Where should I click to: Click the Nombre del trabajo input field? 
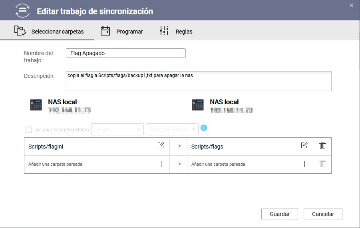pos(125,53)
